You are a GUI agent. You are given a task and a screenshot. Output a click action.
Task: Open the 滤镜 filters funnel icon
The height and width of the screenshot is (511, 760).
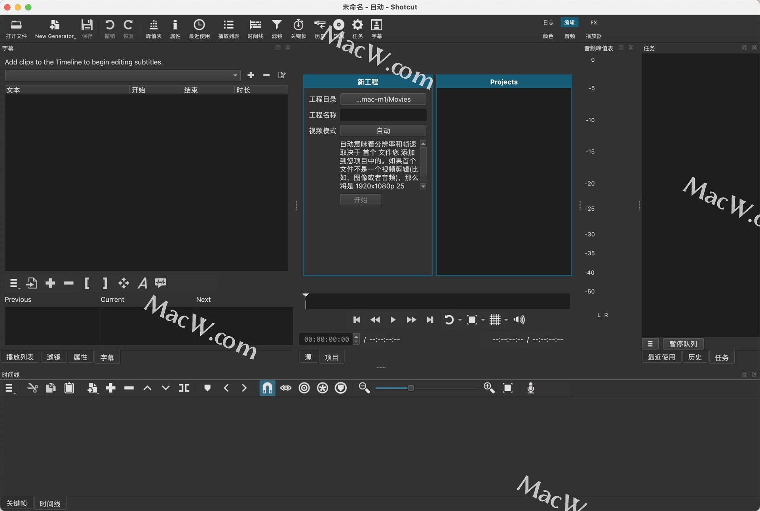click(277, 29)
